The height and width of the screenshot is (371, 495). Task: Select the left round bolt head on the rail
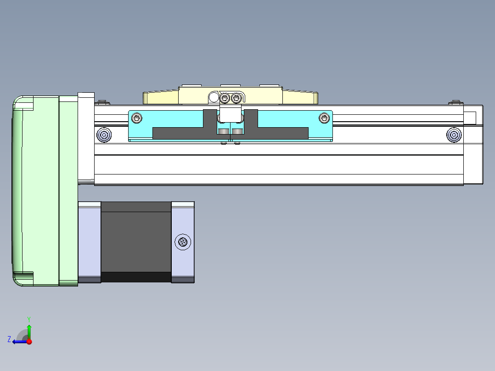pyautogui.click(x=104, y=135)
